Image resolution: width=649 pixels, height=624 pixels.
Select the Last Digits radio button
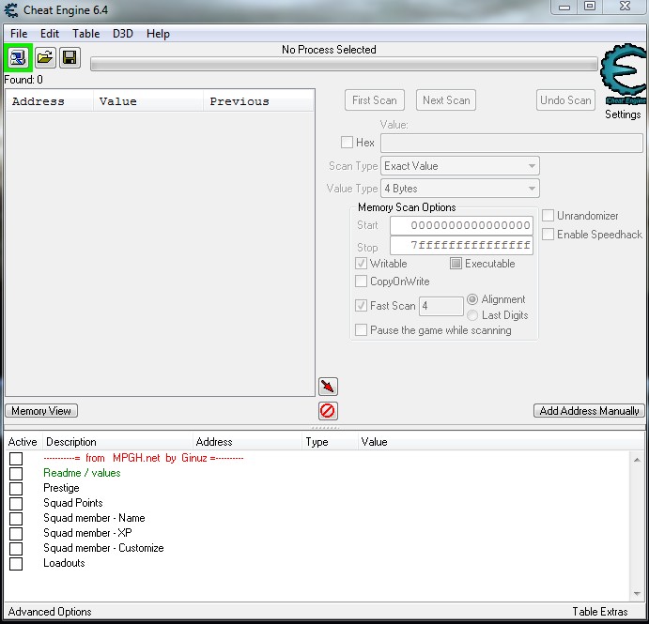click(x=472, y=315)
